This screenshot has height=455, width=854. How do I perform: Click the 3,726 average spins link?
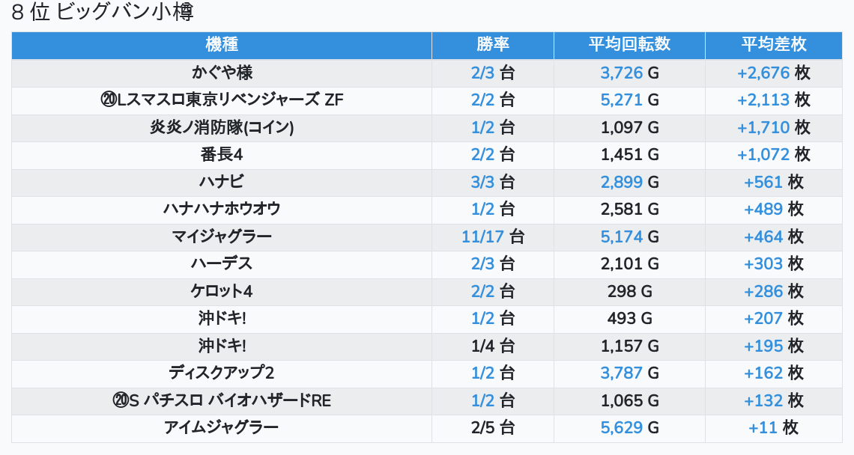pyautogui.click(x=621, y=73)
